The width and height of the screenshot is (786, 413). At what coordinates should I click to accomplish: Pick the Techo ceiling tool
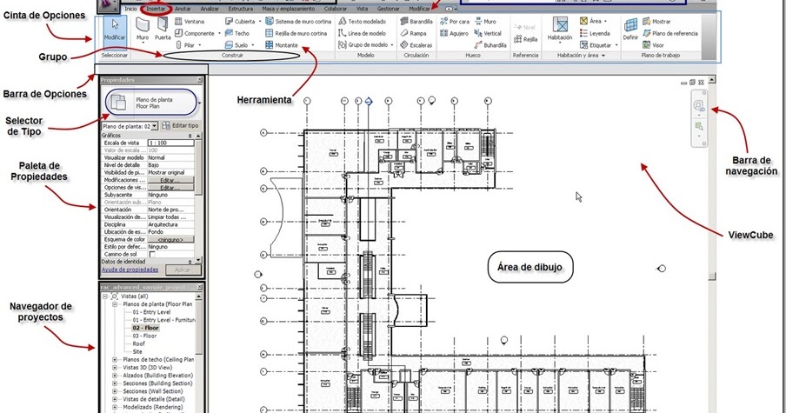point(237,33)
